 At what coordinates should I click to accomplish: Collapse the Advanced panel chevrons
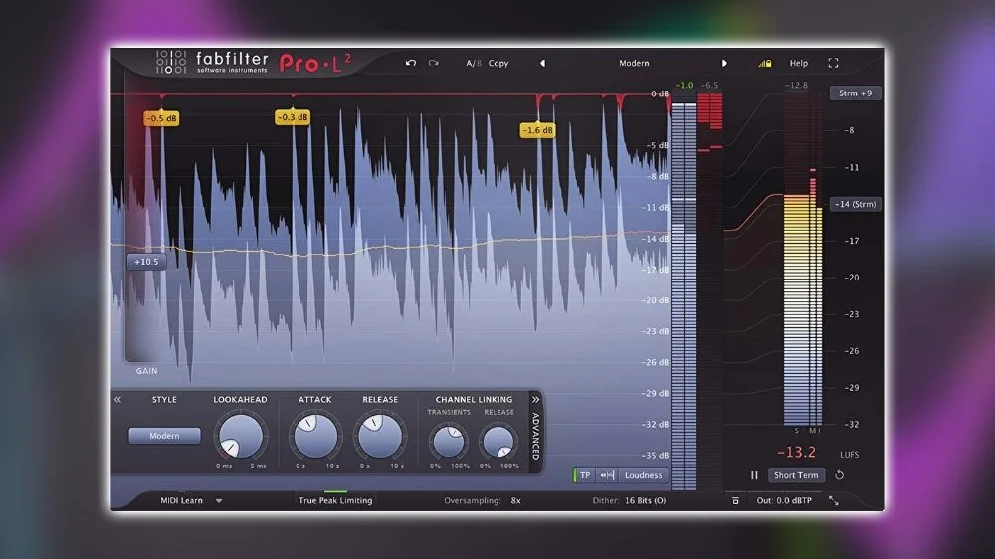pos(535,400)
